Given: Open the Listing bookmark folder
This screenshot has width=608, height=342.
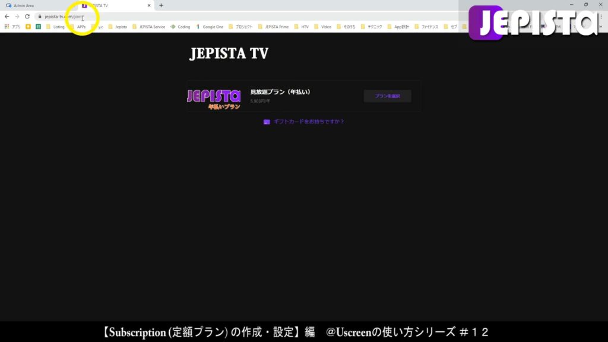Looking at the screenshot, I should (x=55, y=27).
